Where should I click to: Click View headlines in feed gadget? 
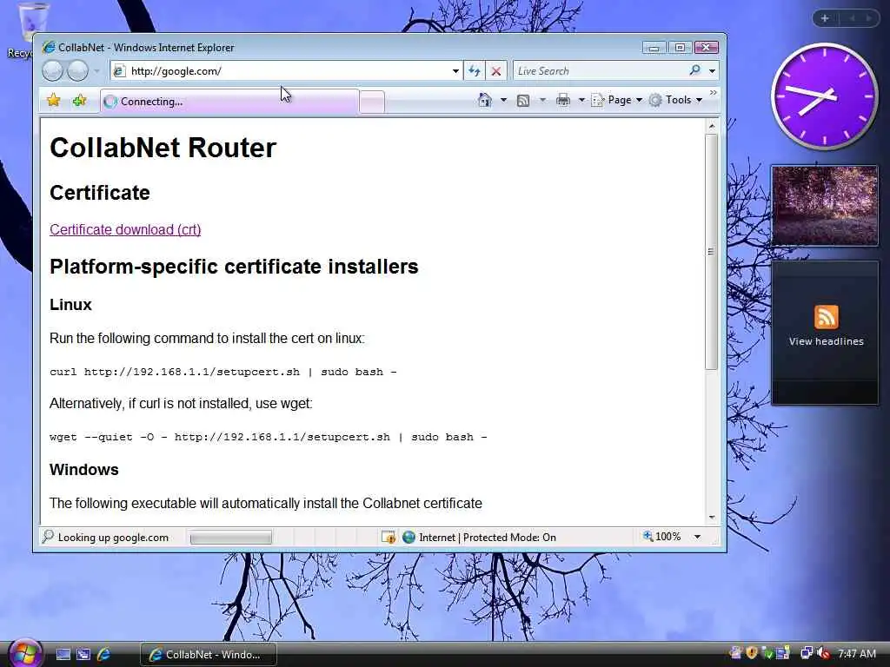click(826, 341)
